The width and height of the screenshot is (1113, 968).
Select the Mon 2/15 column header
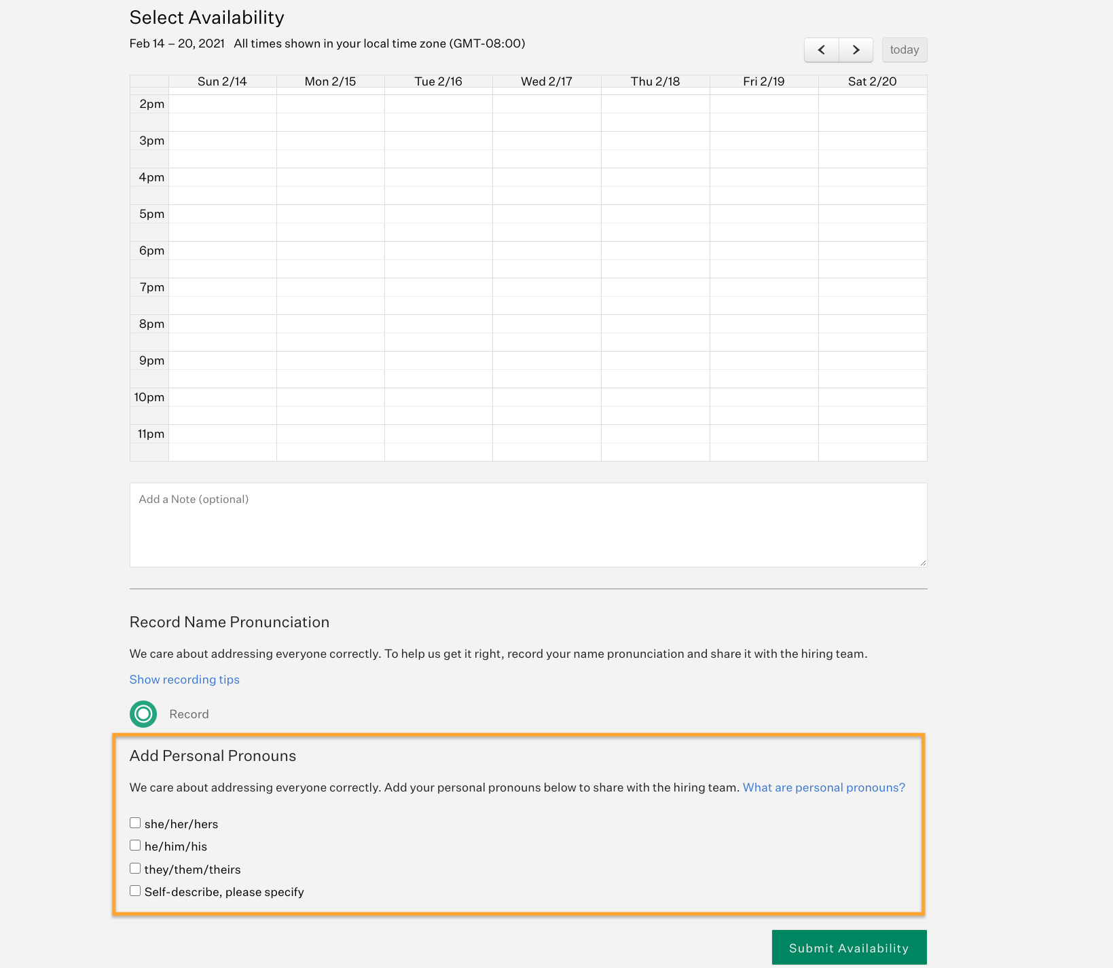pos(330,81)
